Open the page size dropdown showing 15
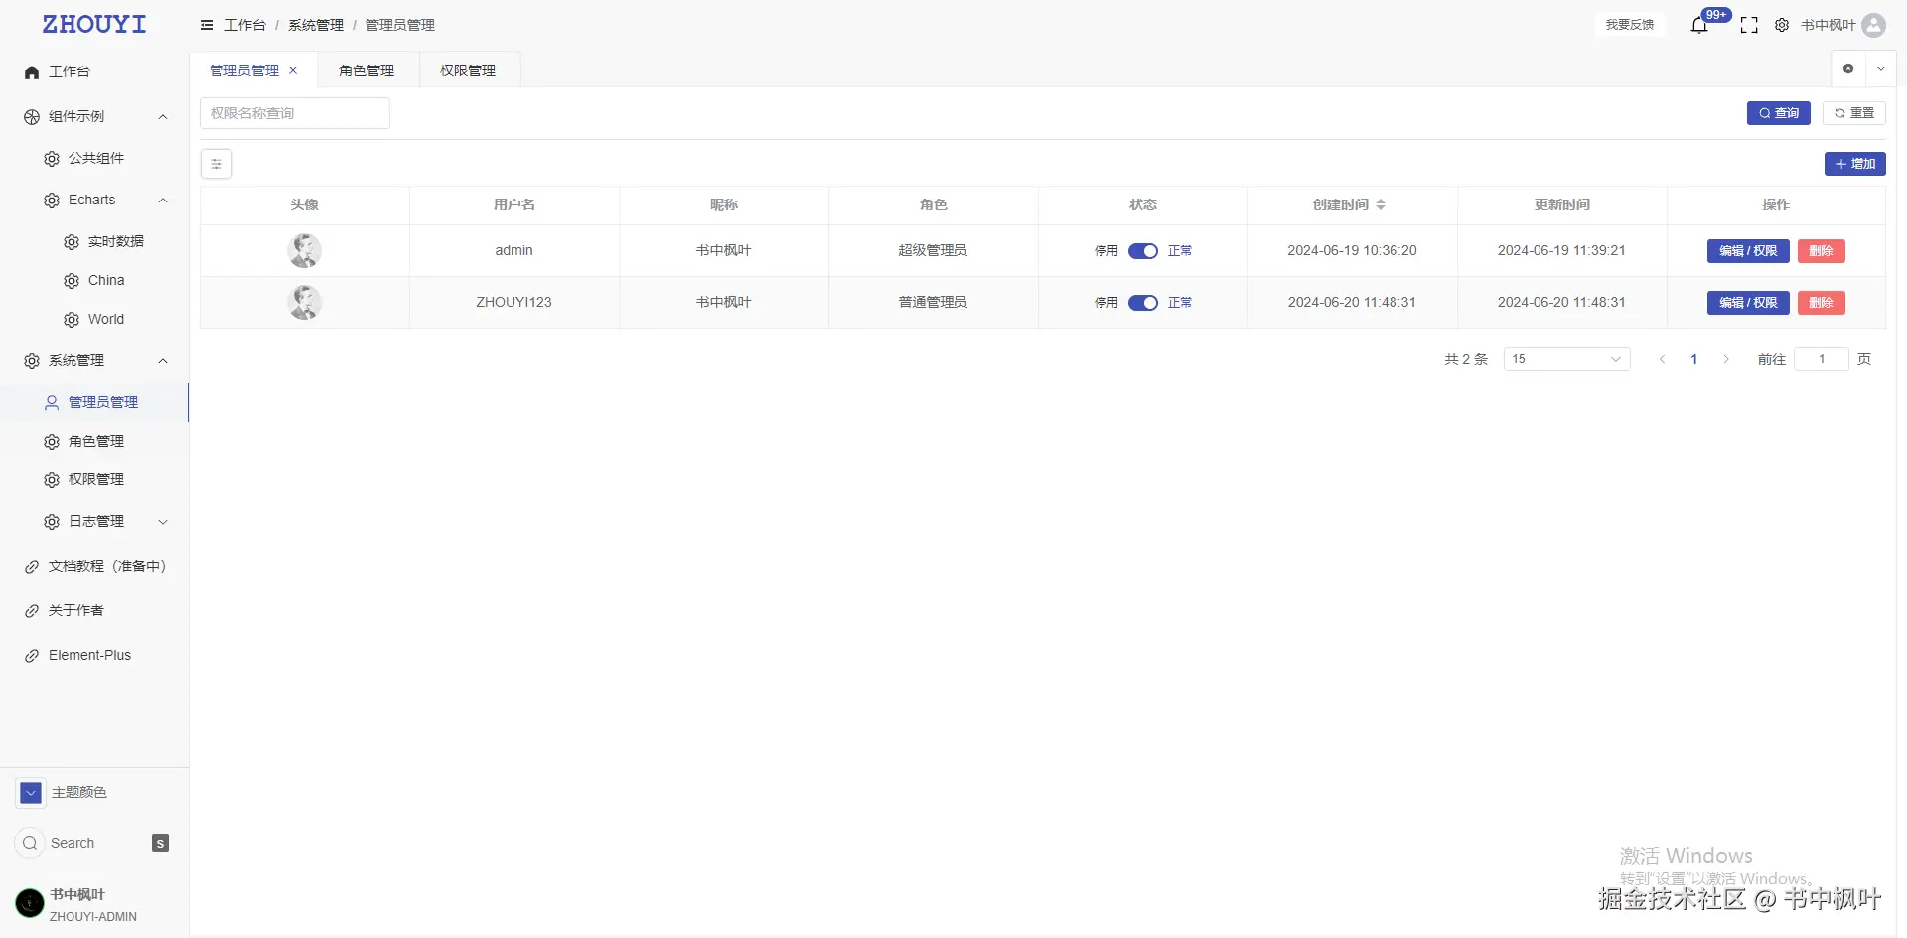The image size is (1907, 938). pyautogui.click(x=1567, y=359)
